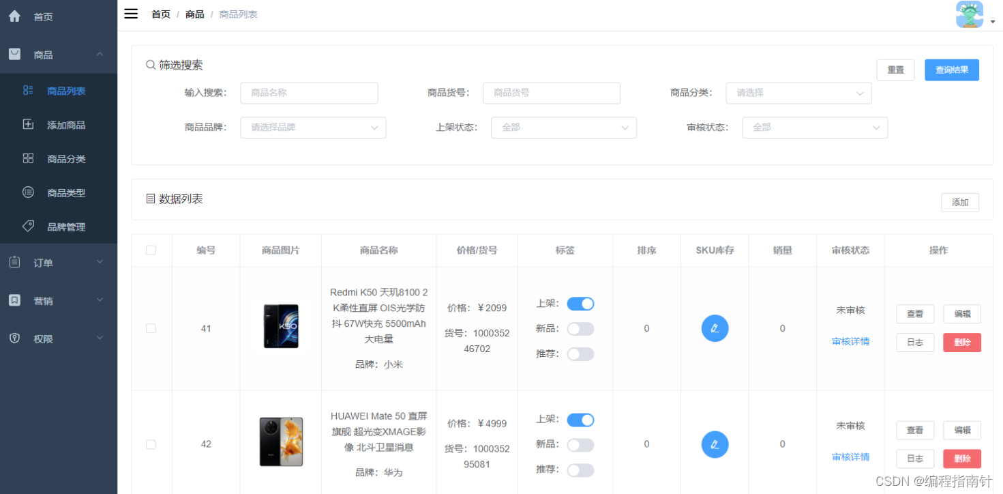The image size is (1003, 494).
Task: Click 删除 for product 41
Action: (x=962, y=343)
